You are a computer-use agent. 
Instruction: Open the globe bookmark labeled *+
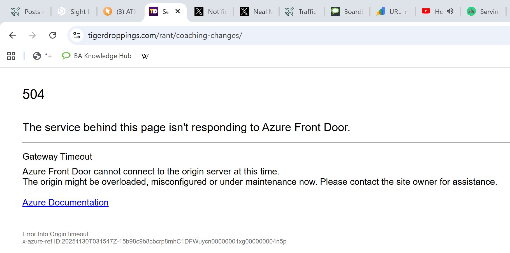click(x=42, y=56)
